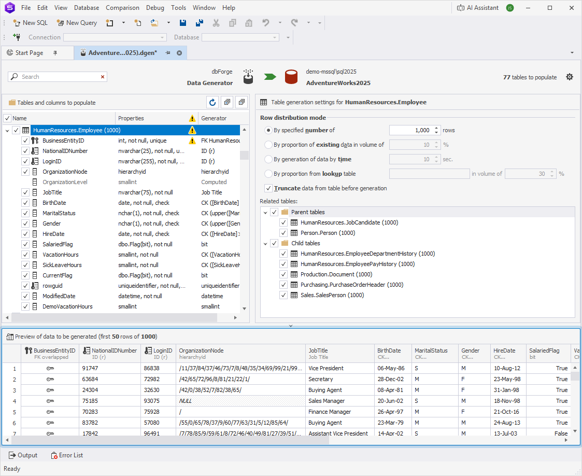The height and width of the screenshot is (476, 582).
Task: Open the dropdown arrow after new-document icon
Action: [123, 23]
